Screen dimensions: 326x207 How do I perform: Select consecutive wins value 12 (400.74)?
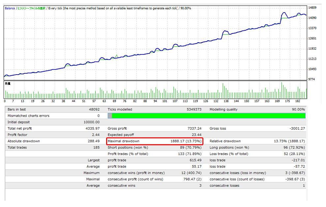(x=191, y=173)
